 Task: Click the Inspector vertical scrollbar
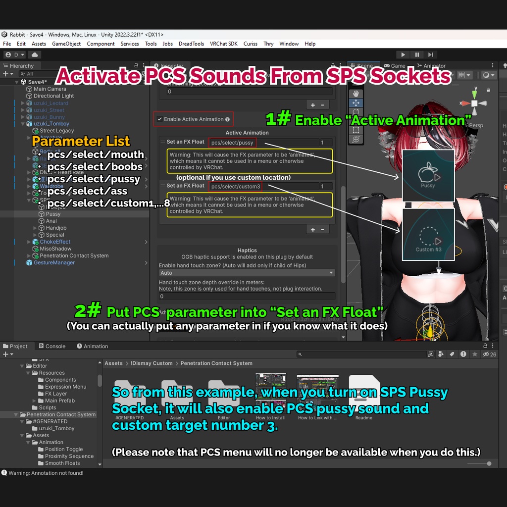(343, 234)
